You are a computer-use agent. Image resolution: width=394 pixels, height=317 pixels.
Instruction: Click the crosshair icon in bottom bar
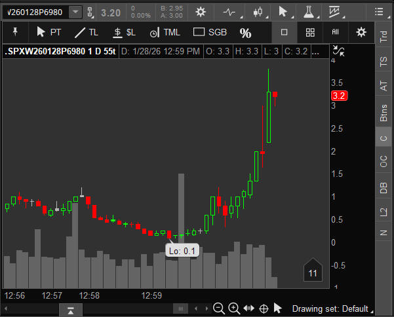[x=264, y=308]
